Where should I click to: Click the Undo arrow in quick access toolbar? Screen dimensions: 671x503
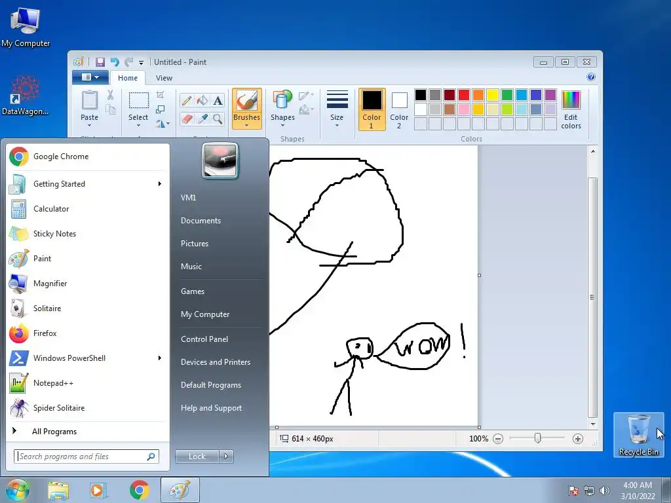[114, 62]
